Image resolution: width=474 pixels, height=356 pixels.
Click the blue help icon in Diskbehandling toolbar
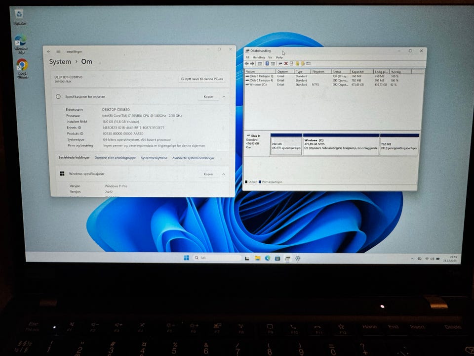pos(267,64)
